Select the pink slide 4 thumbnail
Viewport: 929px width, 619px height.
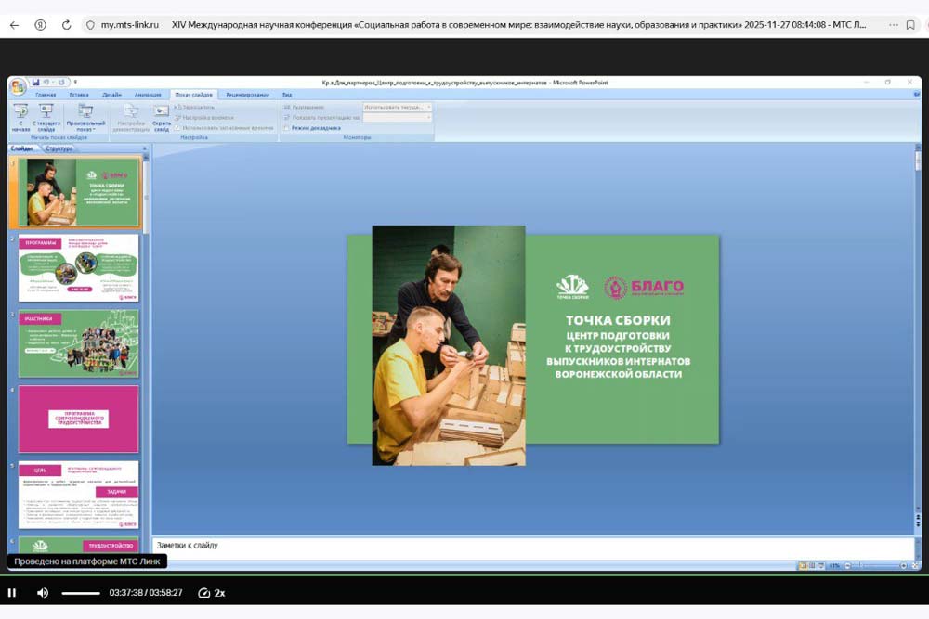point(78,419)
